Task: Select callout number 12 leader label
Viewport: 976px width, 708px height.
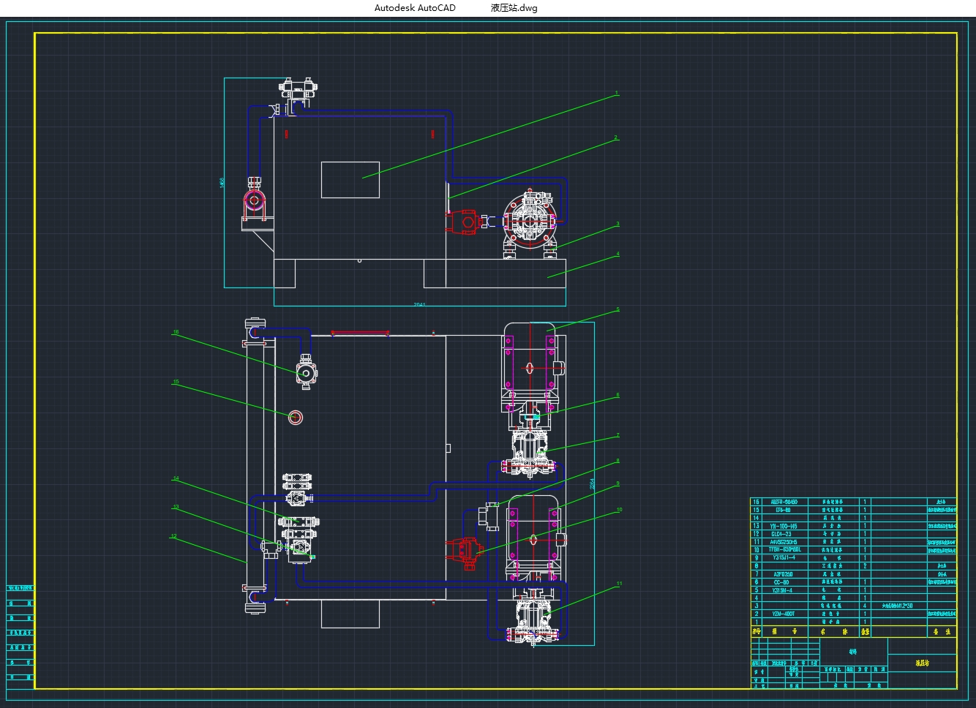Action: tap(173, 536)
